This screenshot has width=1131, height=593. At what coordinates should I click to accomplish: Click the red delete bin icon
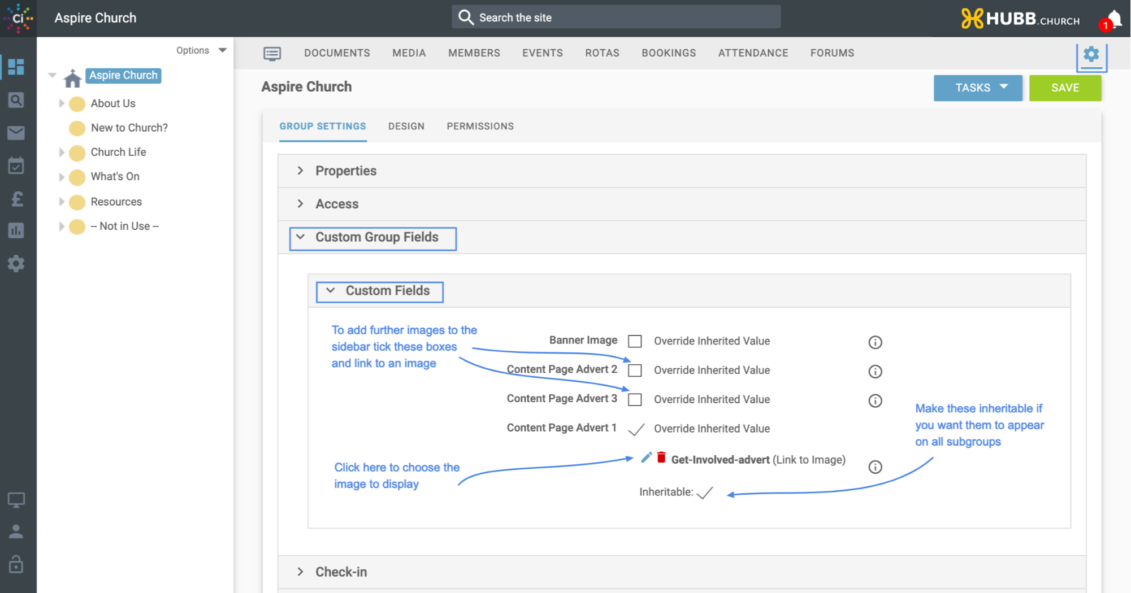[661, 457]
